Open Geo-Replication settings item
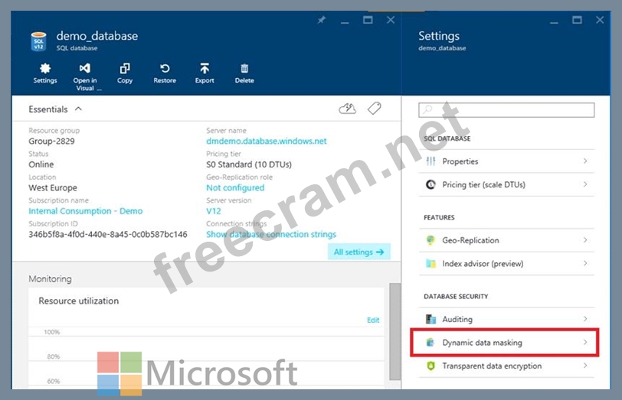Viewport: 622px width, 400px height. (x=506, y=240)
